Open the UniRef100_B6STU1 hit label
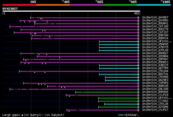Image resolution: width=173 pixels, height=117 pixels. (x=155, y=74)
